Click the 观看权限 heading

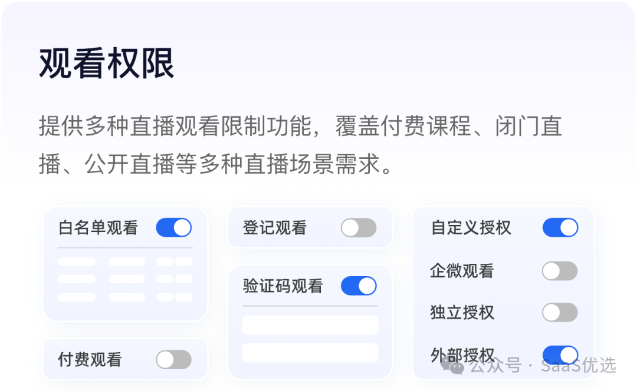pyautogui.click(x=107, y=63)
